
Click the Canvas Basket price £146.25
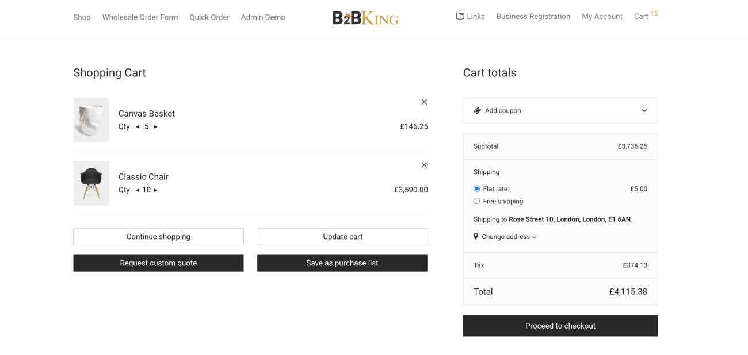tap(414, 126)
